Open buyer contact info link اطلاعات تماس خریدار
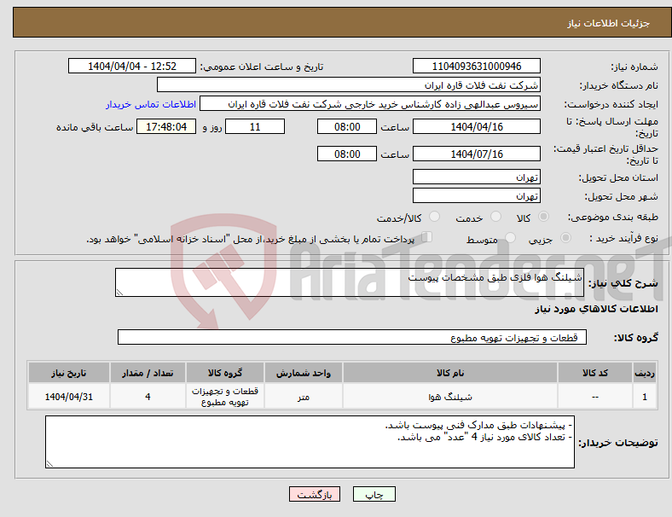This screenshot has width=672, height=517. (x=151, y=104)
